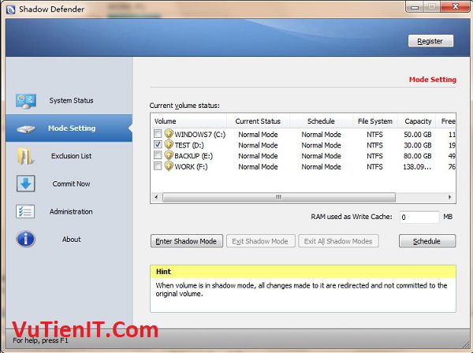This screenshot has height=353, width=473.
Task: Open the About page
Action: click(x=69, y=239)
